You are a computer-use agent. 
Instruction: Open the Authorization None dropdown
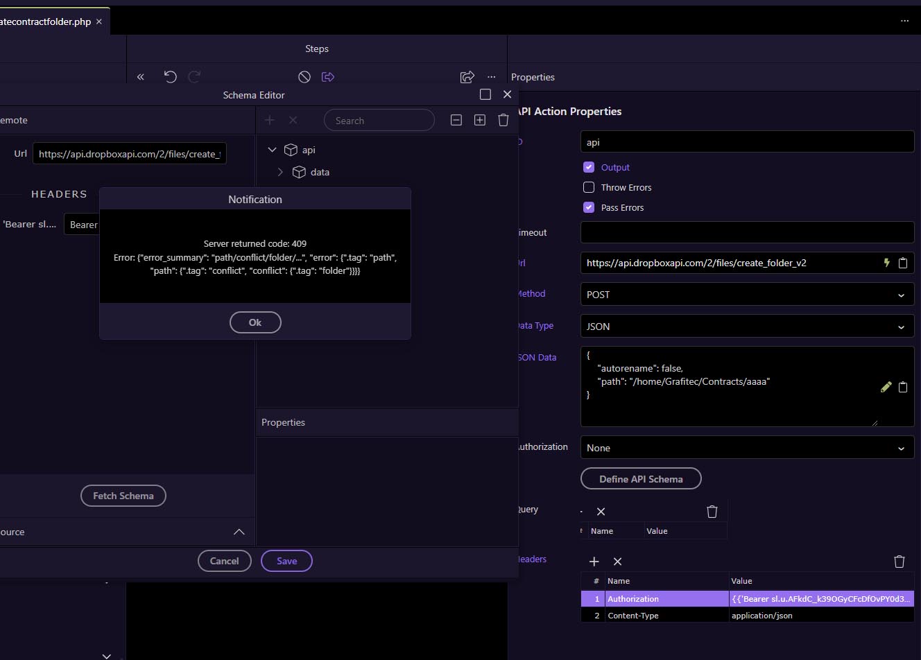tap(747, 448)
